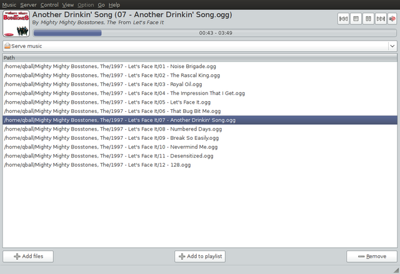Click the Remove button

[x=372, y=257]
